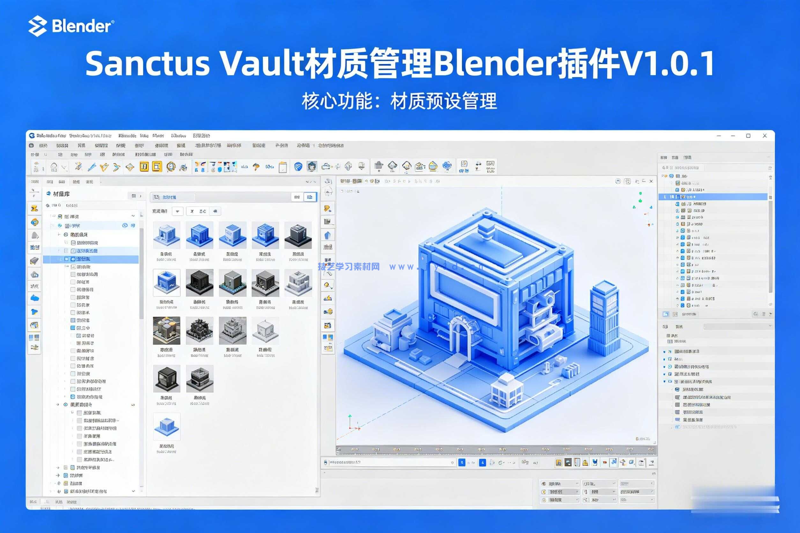Click the round yellow magnifier icon in the main toolbar
800x533 pixels.
[171, 166]
